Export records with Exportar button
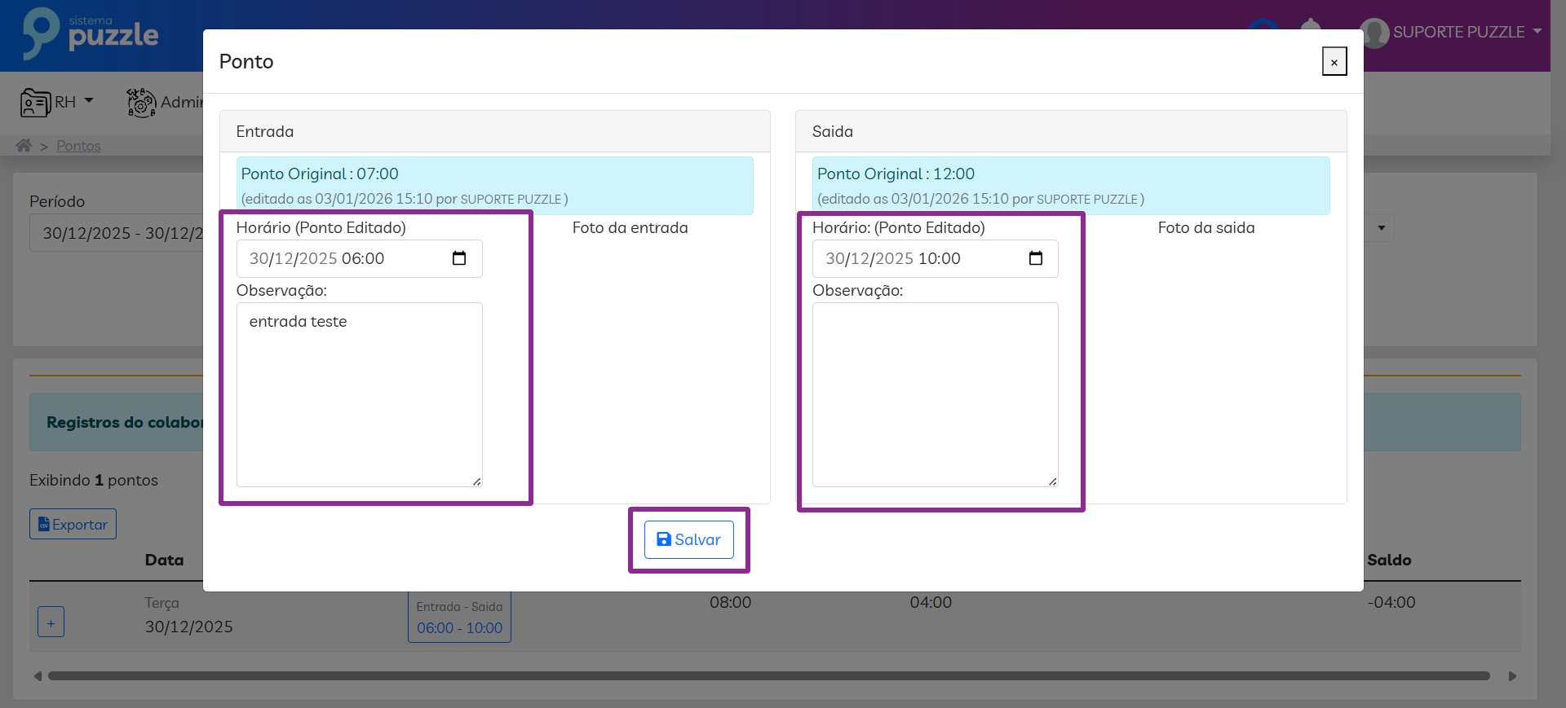Viewport: 1566px width, 708px height. [73, 524]
